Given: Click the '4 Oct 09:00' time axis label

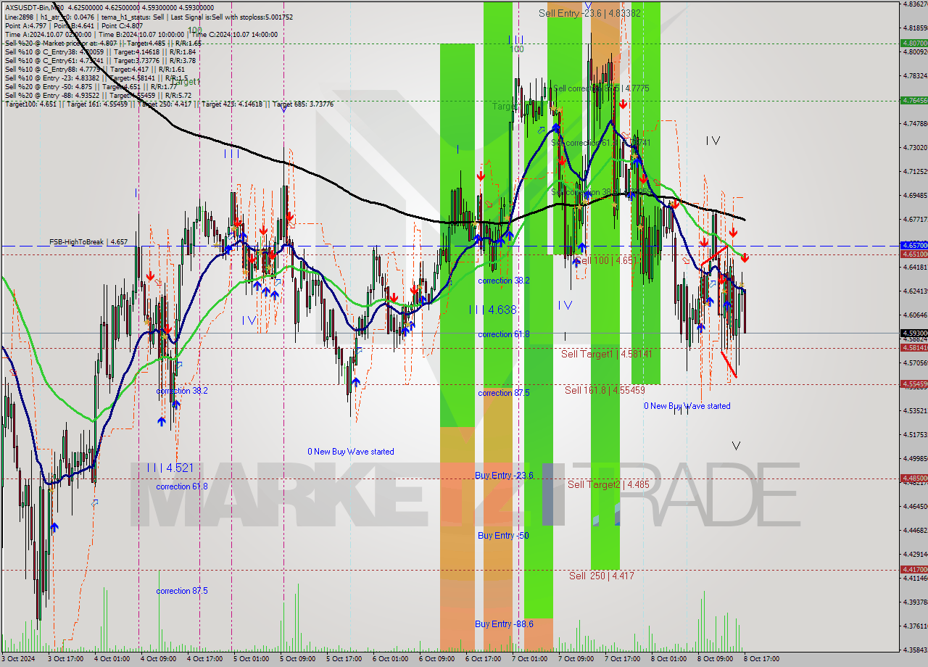Looking at the screenshot, I should 159,659.
